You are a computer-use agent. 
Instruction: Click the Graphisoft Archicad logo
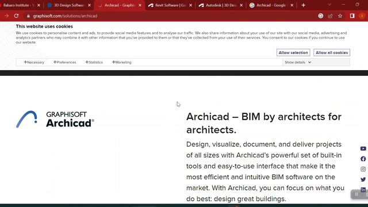[x=55, y=120]
